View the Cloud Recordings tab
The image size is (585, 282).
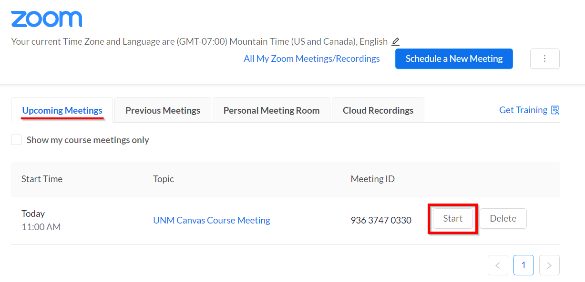(378, 110)
